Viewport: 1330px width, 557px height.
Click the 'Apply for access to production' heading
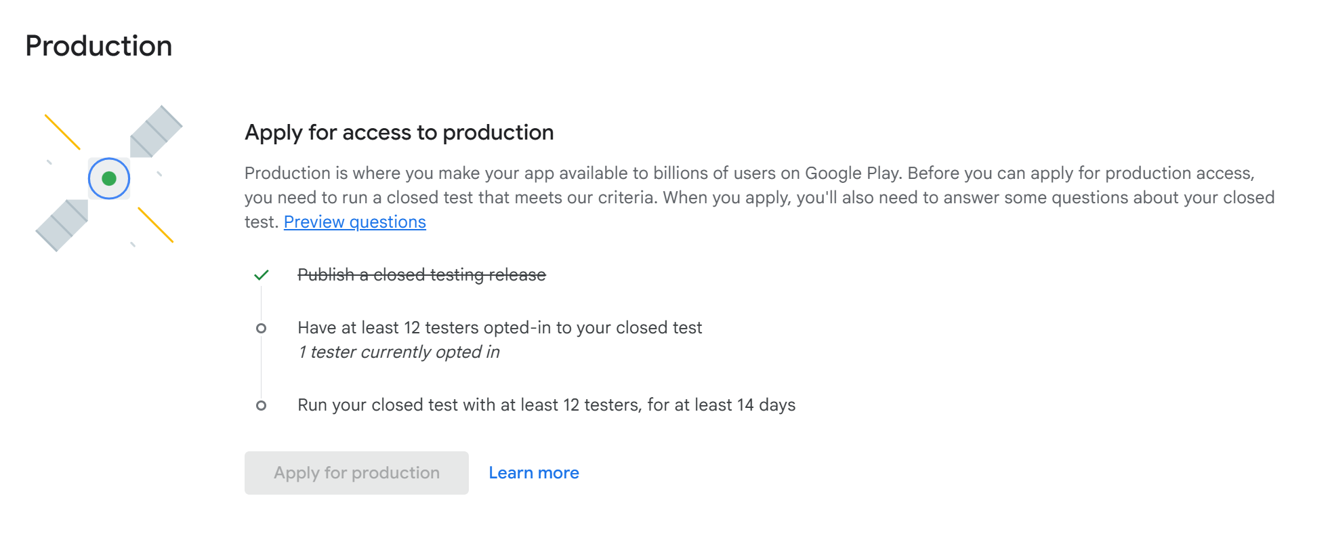tap(399, 132)
